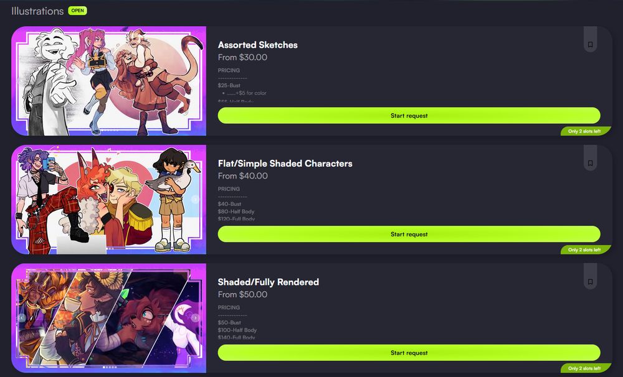Bookmark the Shaded/Fully Rendered listing

[590, 282]
